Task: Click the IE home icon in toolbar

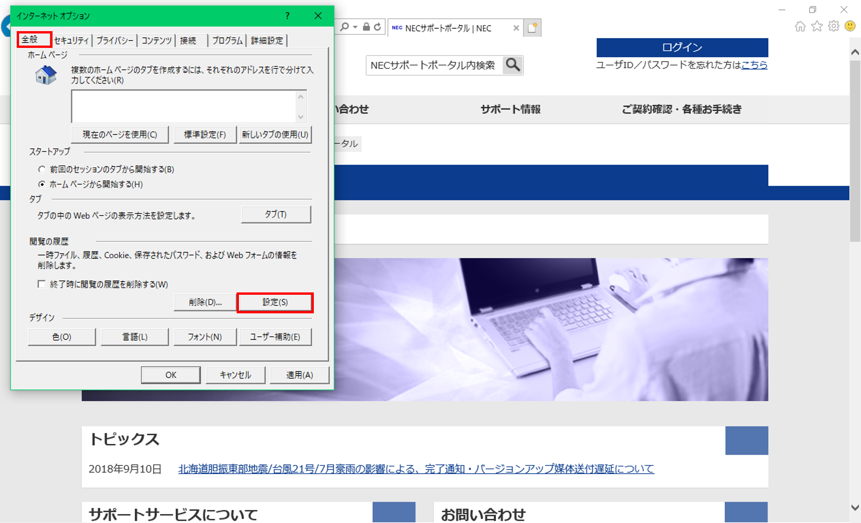Action: [800, 26]
